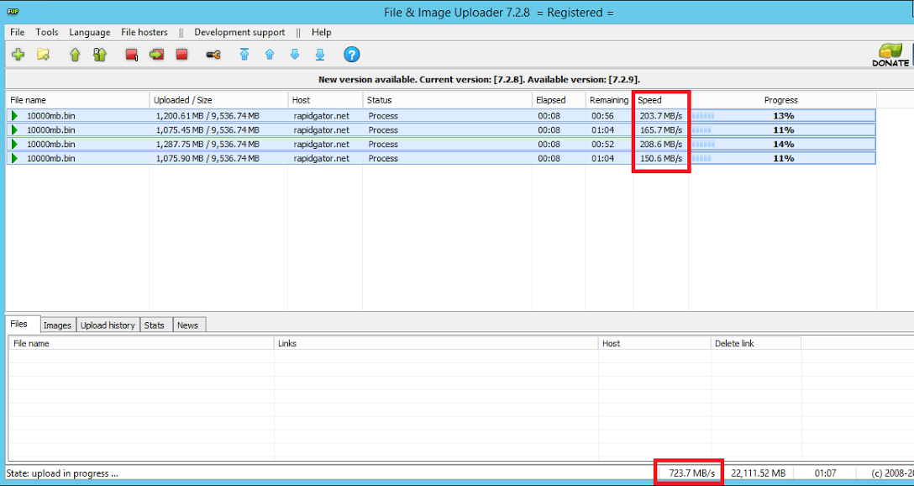Image resolution: width=914 pixels, height=486 pixels.
Task: Click the green plus add files icon
Action: [x=18, y=55]
